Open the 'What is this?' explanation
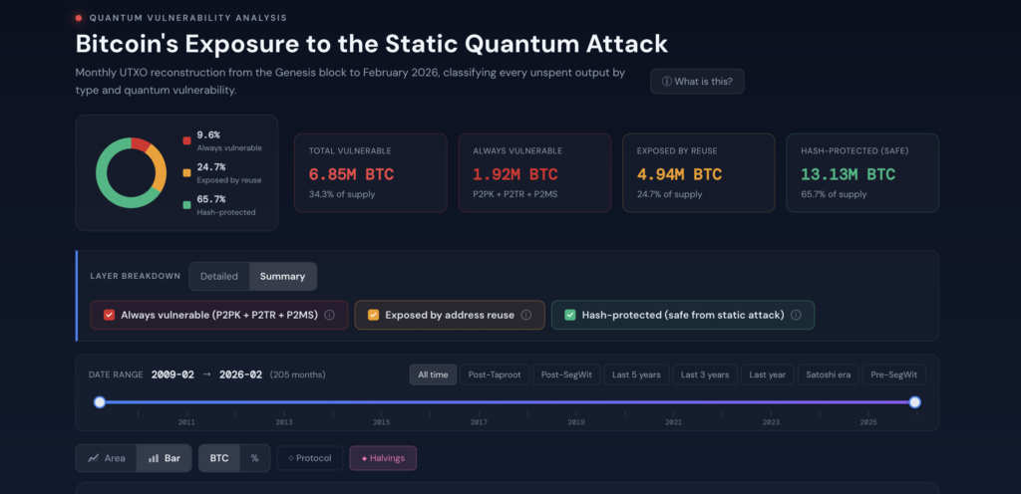Viewport: 1021px width, 494px height. [x=697, y=82]
